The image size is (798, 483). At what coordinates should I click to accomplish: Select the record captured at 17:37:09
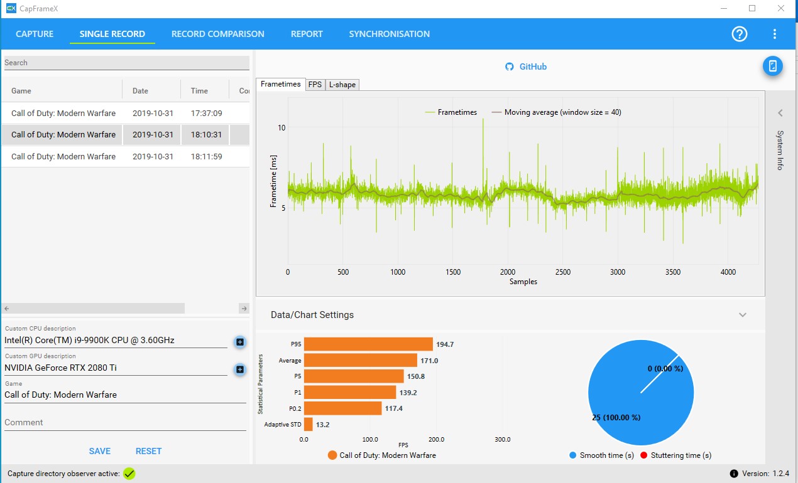coord(126,114)
